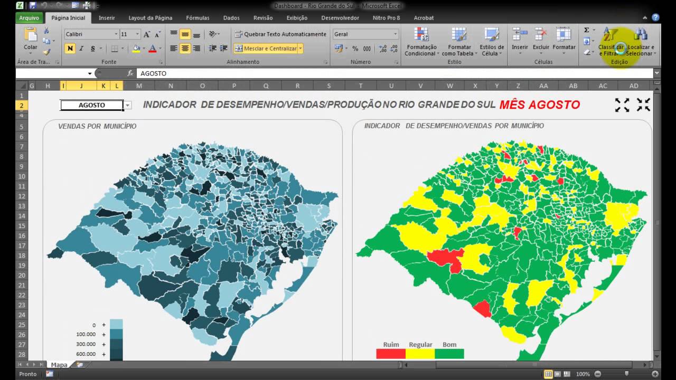Open the Arquivo file tab
The width and height of the screenshot is (676, 380).
tap(29, 17)
